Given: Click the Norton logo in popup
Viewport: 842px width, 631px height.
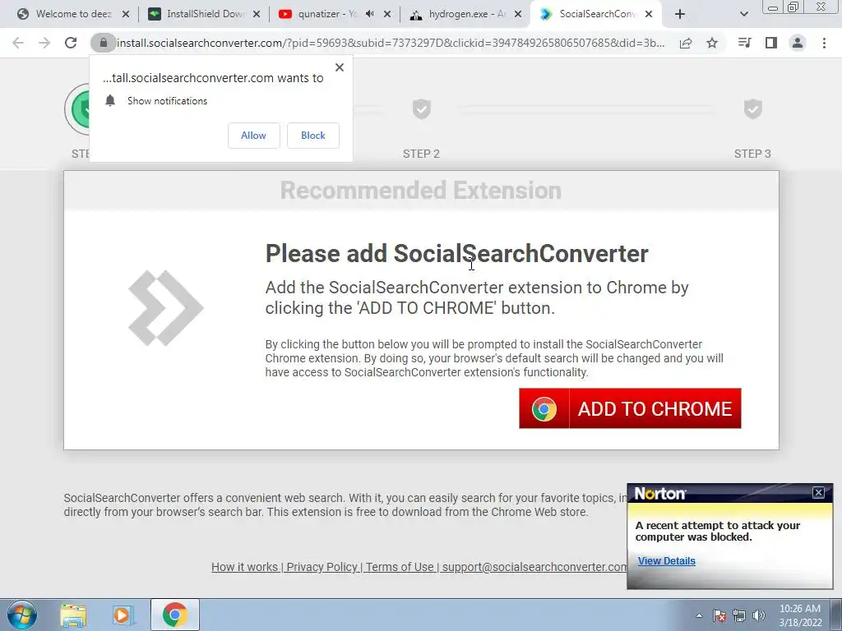Looking at the screenshot, I should pyautogui.click(x=660, y=494).
